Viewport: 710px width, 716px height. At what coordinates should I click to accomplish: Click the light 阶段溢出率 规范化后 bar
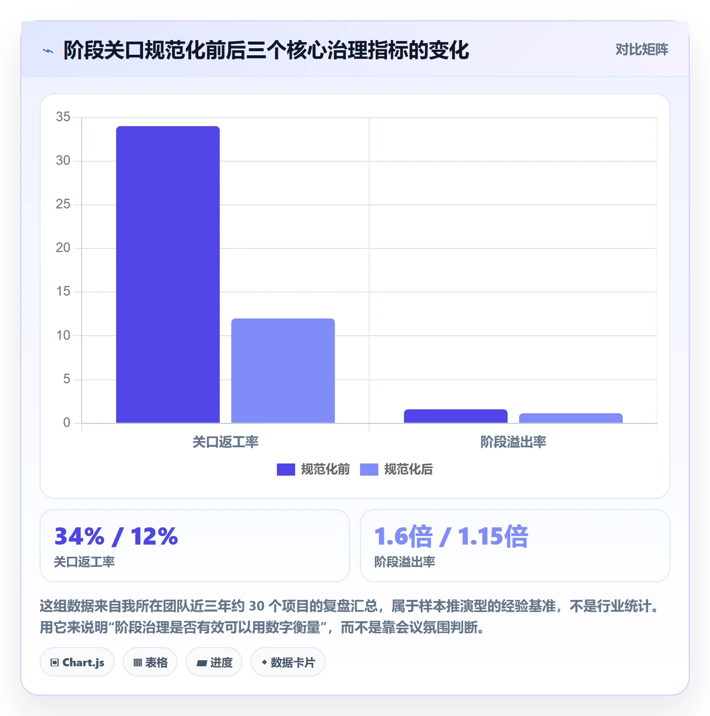click(x=571, y=418)
